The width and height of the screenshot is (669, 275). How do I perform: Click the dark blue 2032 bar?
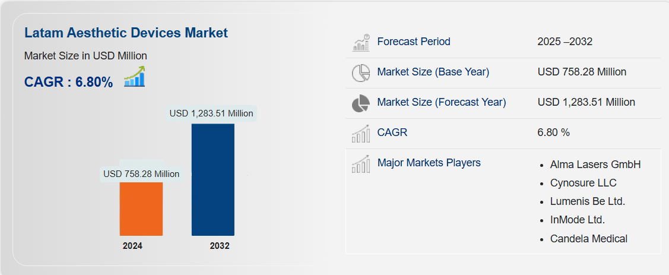point(213,179)
